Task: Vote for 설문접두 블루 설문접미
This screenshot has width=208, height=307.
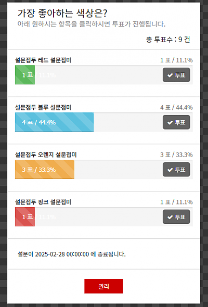Action: [x=176, y=122]
